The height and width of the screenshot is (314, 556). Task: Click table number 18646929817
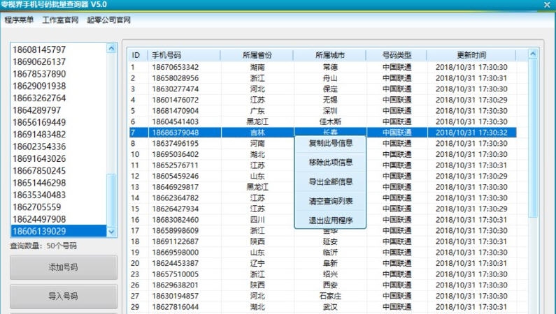(175, 187)
